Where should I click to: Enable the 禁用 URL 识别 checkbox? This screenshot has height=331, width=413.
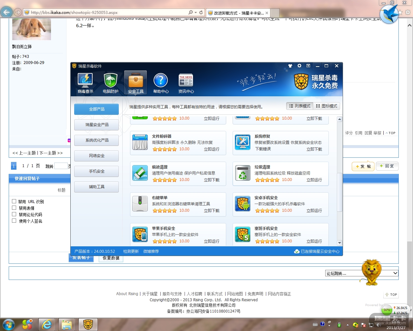[14, 201]
